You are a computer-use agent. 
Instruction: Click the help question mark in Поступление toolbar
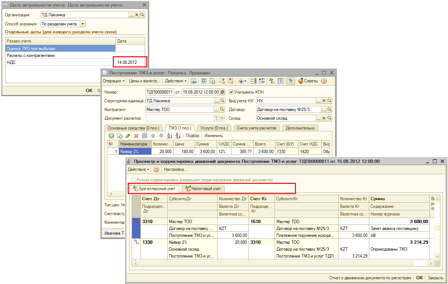pyautogui.click(x=324, y=81)
